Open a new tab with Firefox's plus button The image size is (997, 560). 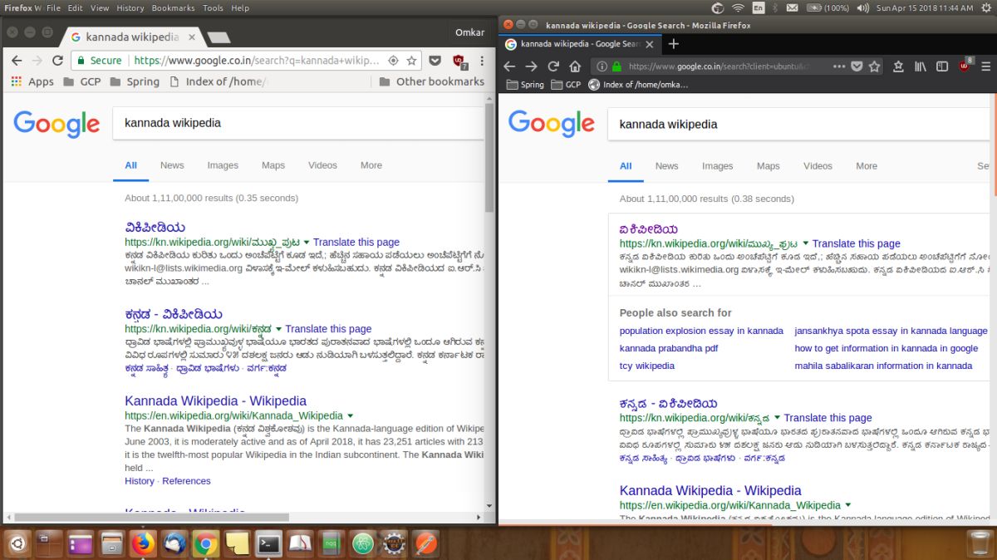[673, 44]
